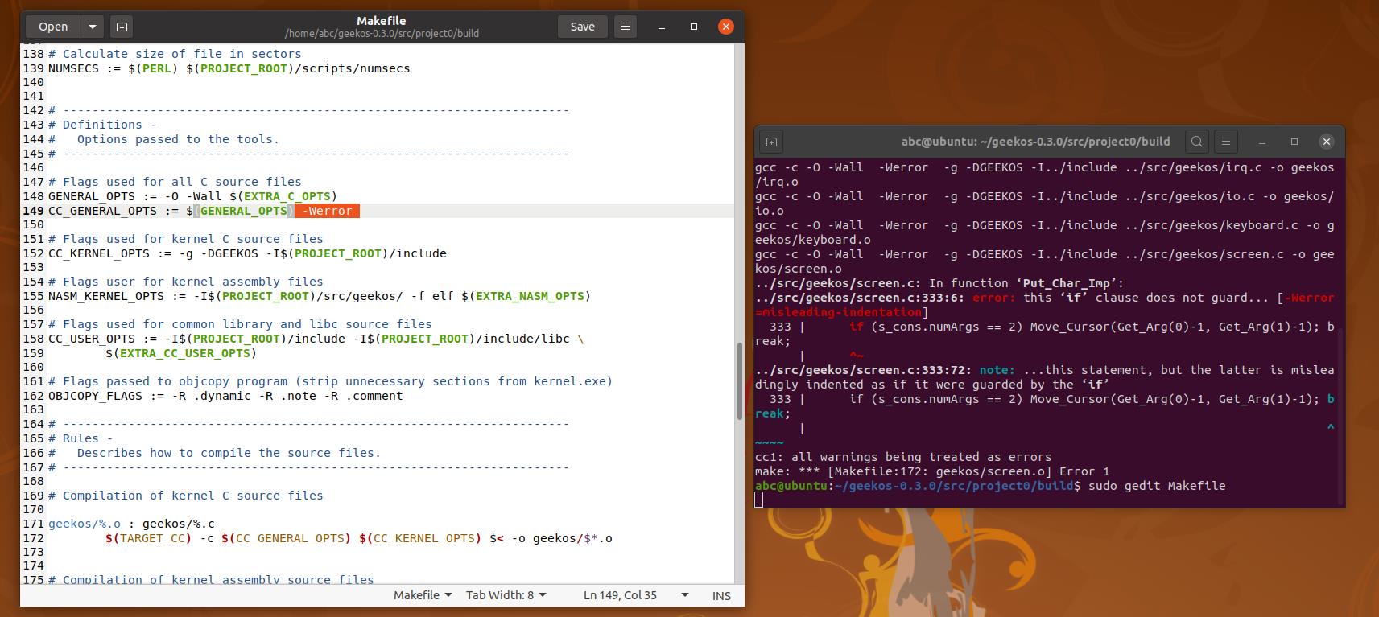Viewport: 1379px width, 617px height.
Task: Click the geekos/%.o rule on line 171
Action: pyautogui.click(x=131, y=524)
